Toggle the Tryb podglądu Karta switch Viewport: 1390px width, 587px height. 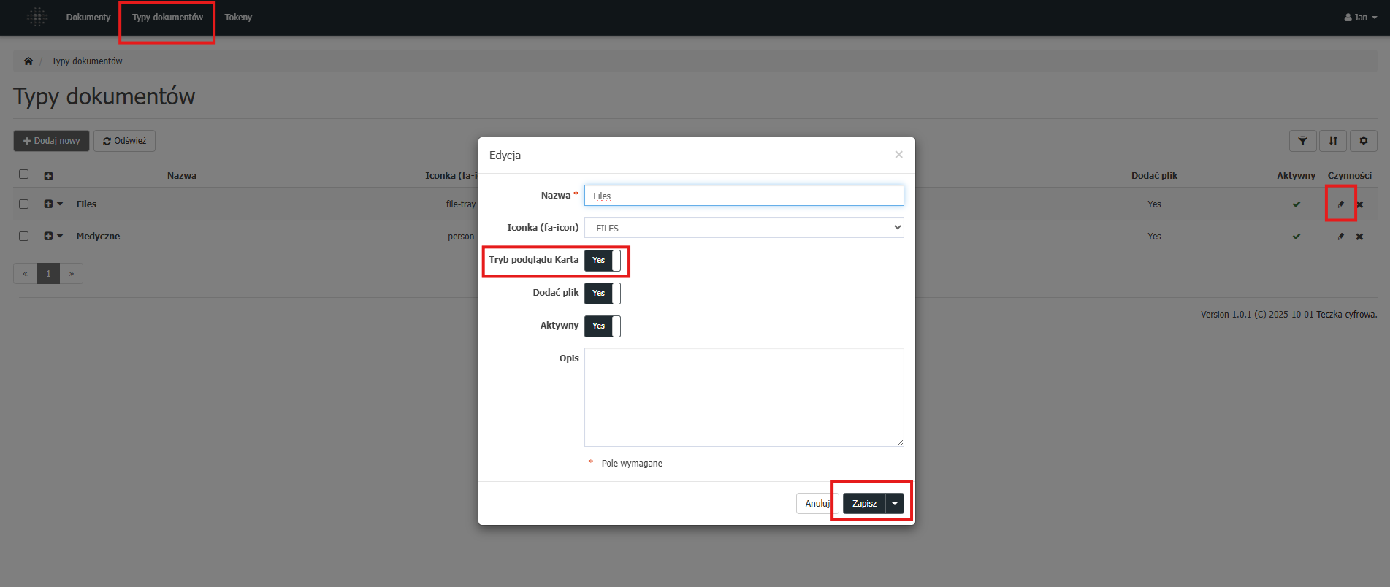click(x=602, y=261)
